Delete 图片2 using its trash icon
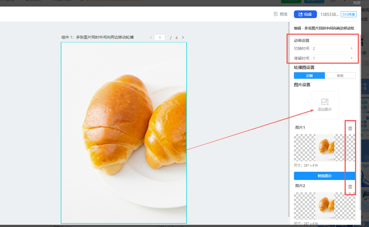Screen dimensions: 369x227 [x=350, y=187]
